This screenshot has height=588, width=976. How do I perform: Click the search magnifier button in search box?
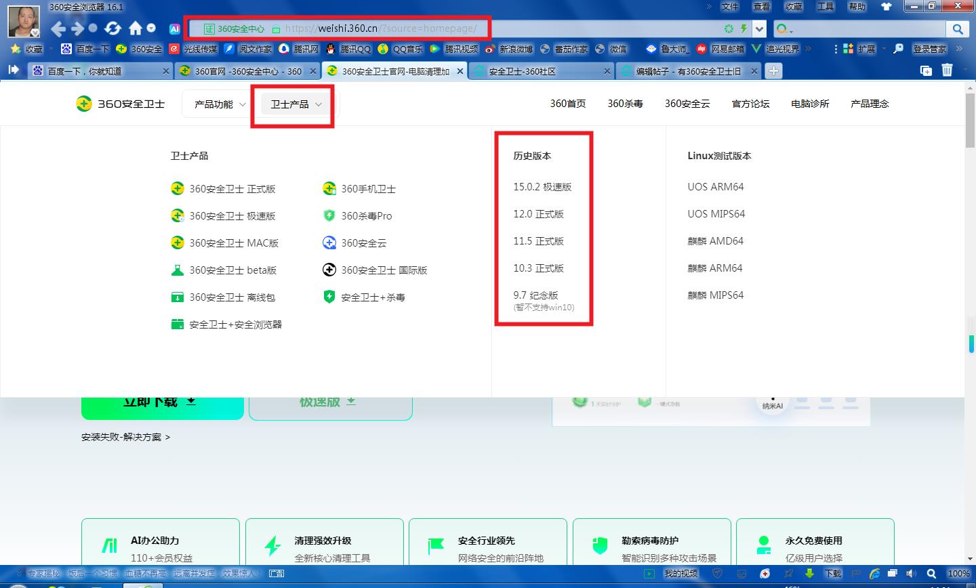click(x=957, y=29)
